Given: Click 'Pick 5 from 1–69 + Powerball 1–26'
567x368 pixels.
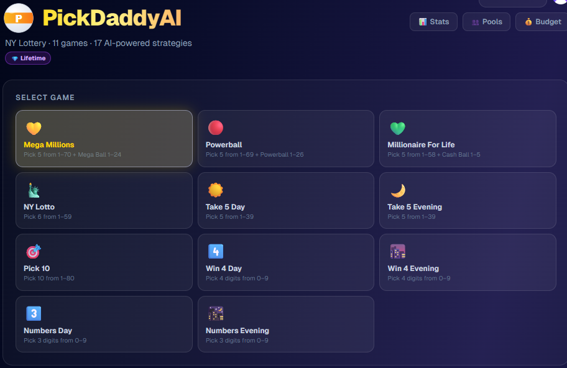Looking at the screenshot, I should pos(254,155).
